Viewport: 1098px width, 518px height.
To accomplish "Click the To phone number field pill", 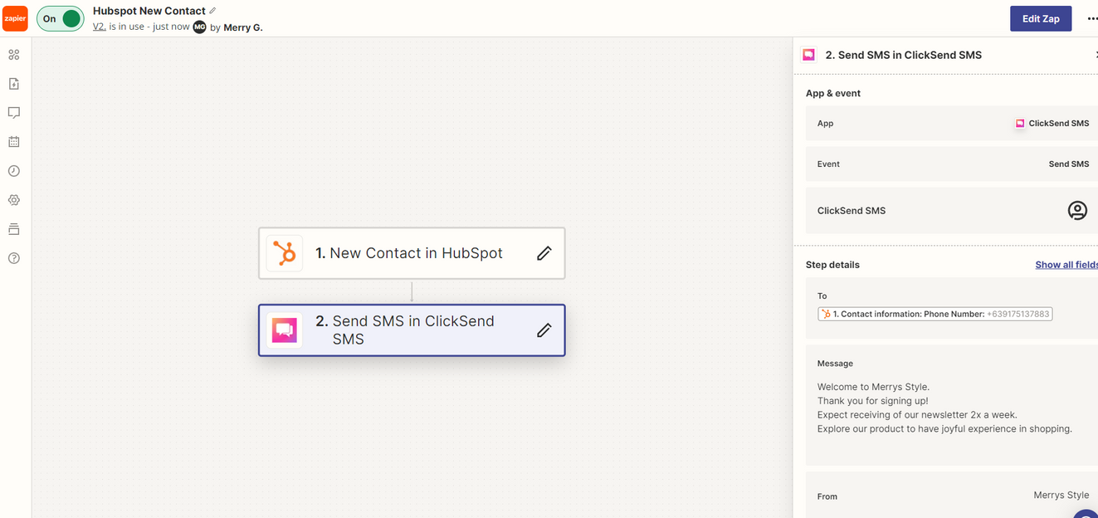I will click(935, 314).
